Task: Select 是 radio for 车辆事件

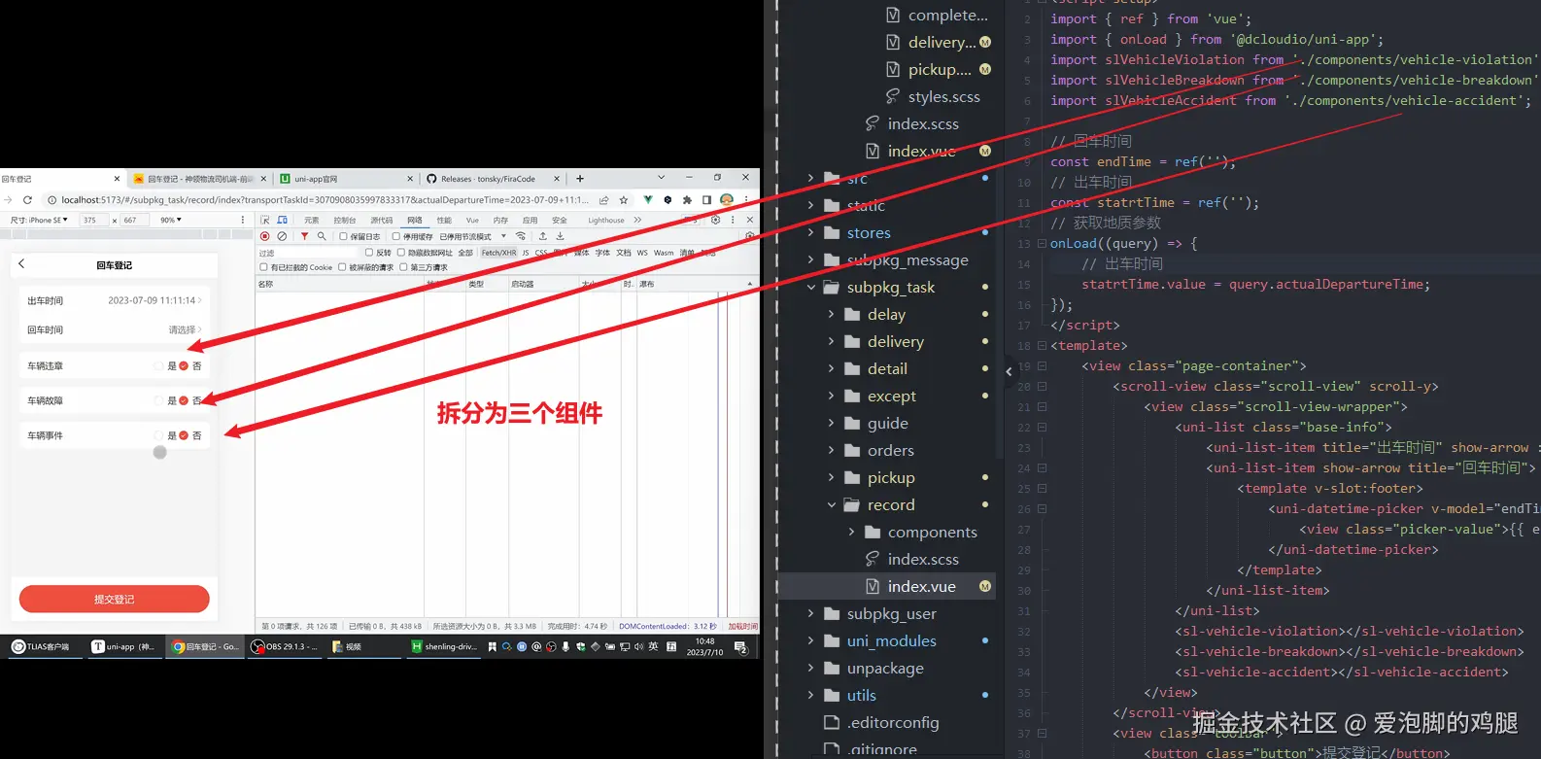Action: pos(159,435)
